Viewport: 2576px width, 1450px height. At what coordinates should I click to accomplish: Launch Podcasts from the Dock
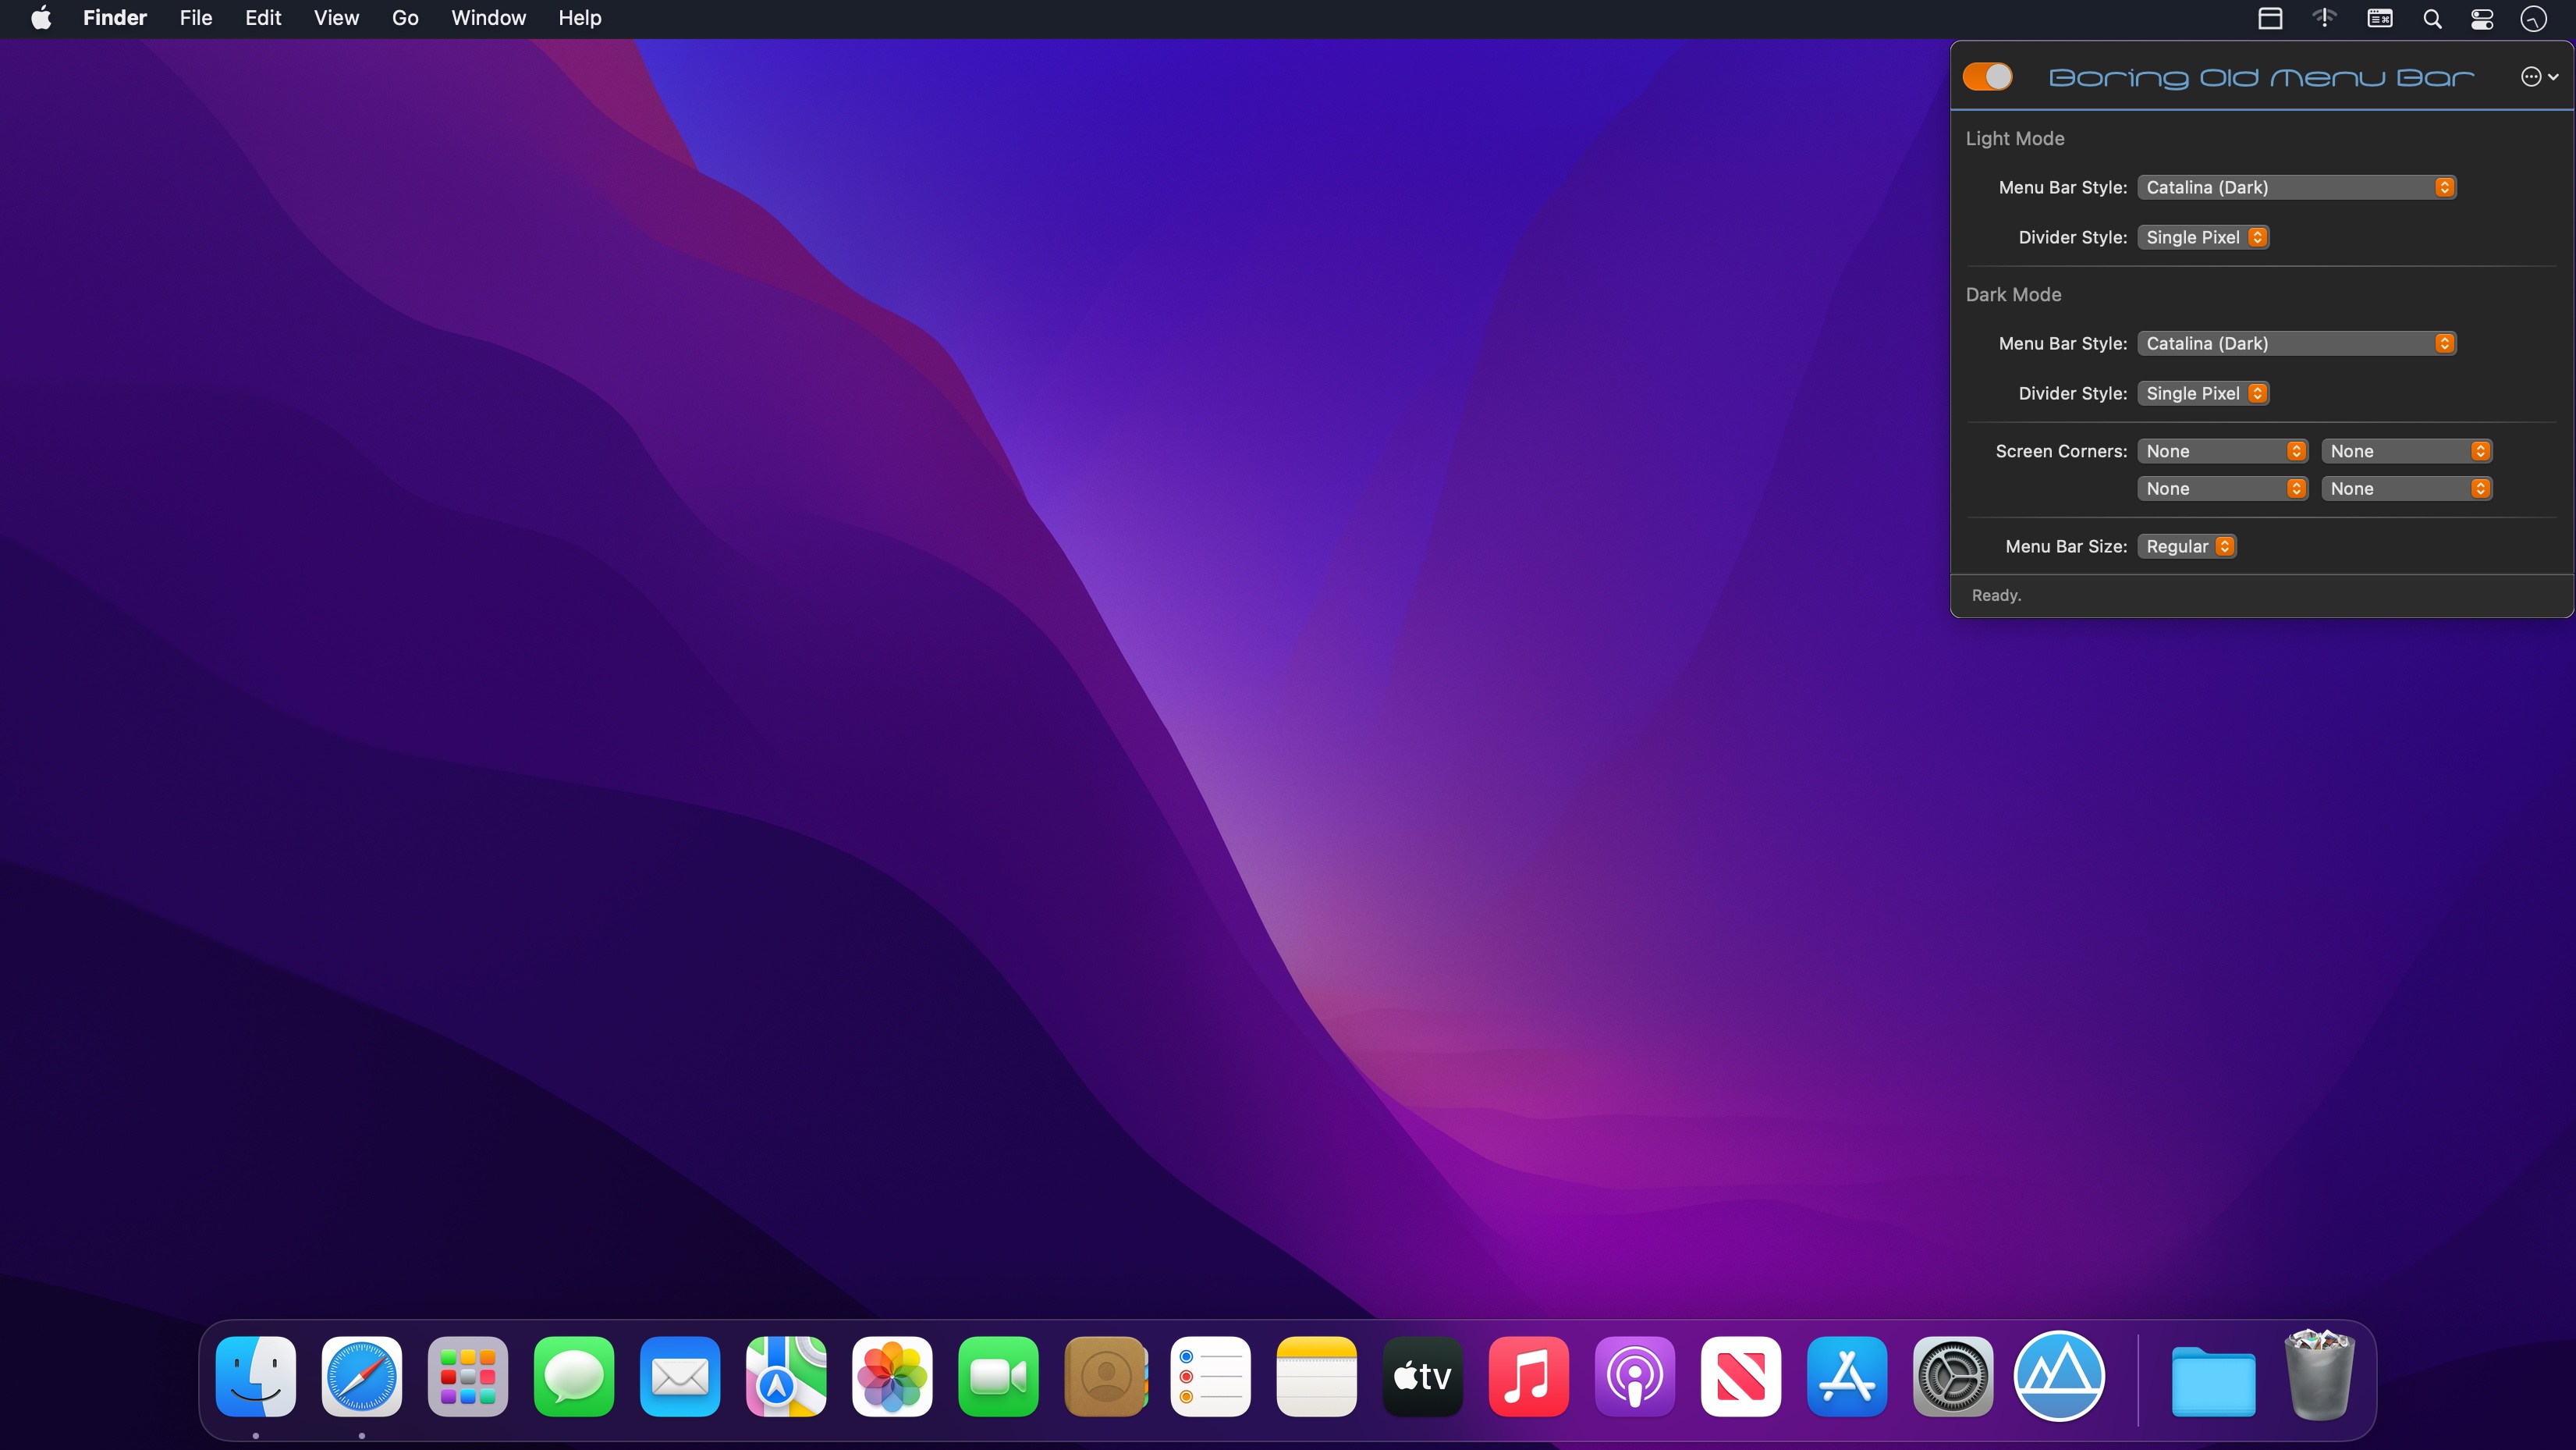pos(1635,1376)
